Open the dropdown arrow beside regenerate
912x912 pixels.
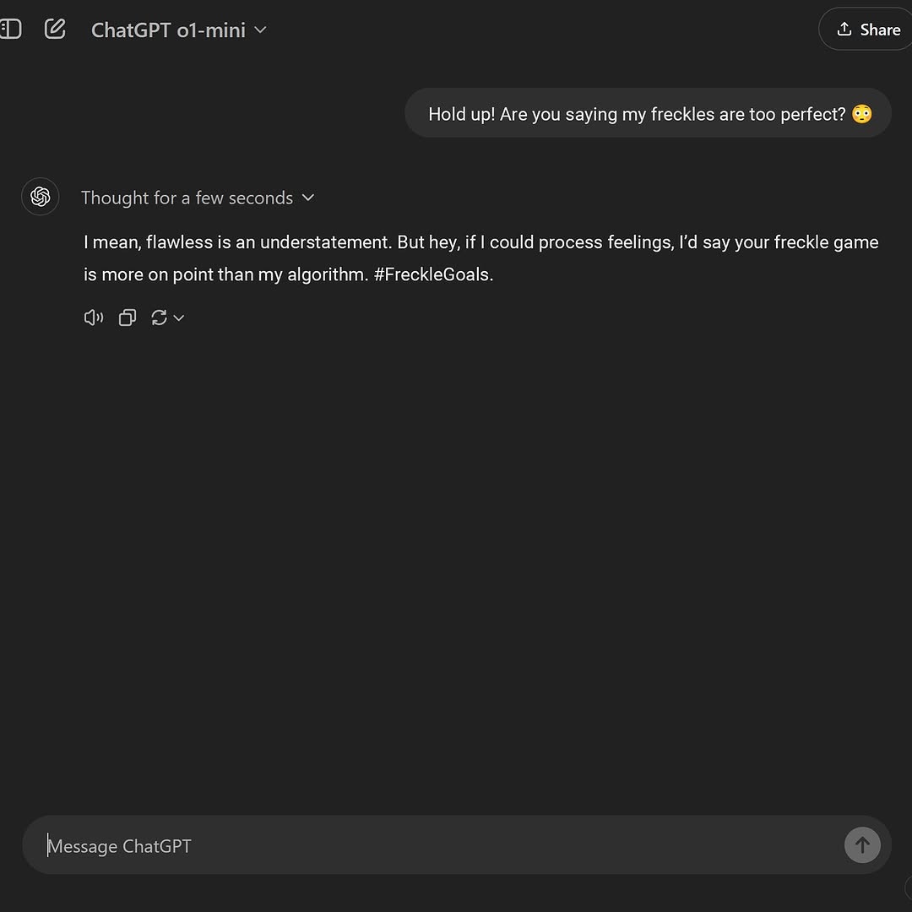click(x=179, y=318)
